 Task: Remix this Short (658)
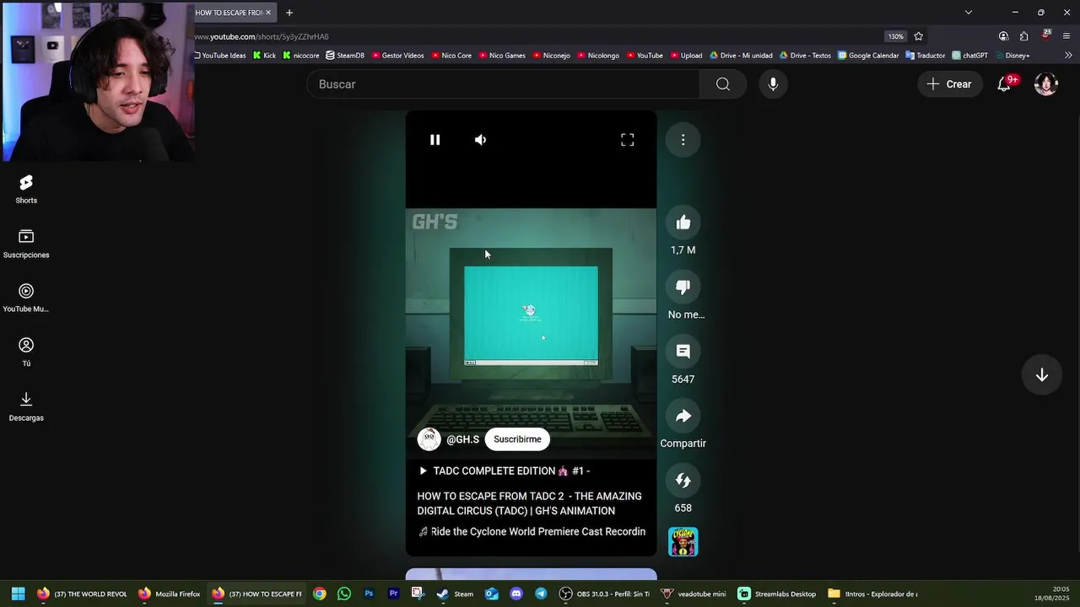683,481
